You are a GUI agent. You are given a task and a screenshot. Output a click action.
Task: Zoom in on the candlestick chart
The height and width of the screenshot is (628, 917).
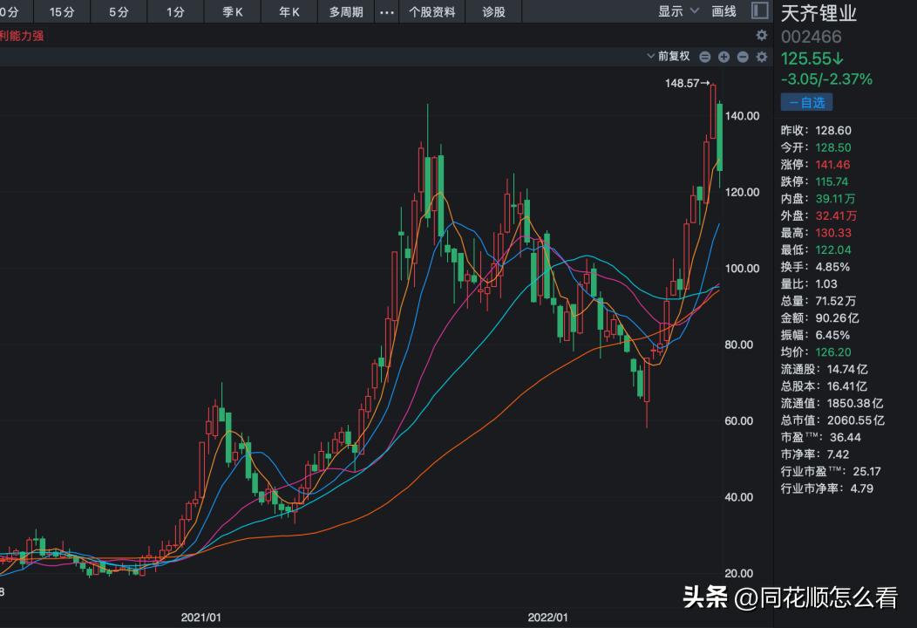(723, 57)
